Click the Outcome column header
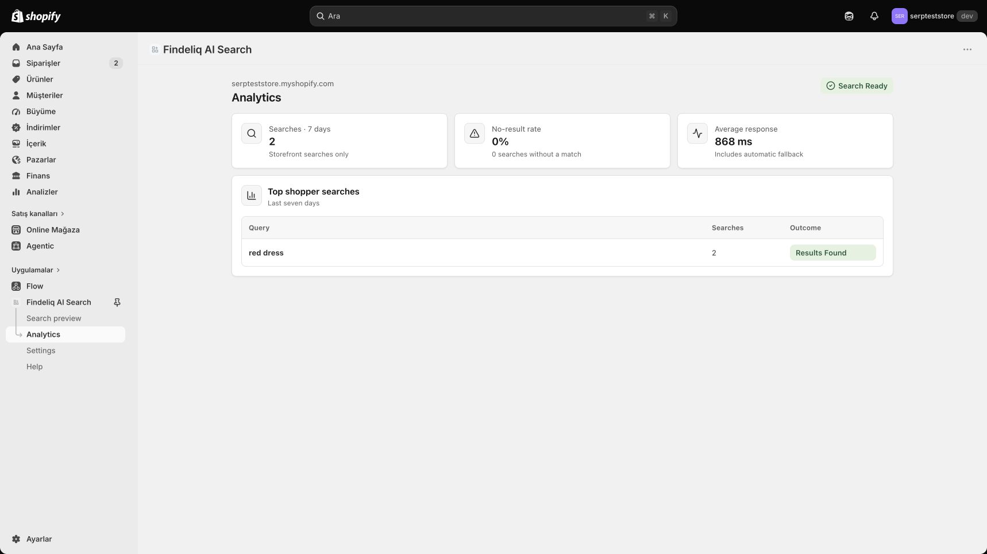987x554 pixels. pyautogui.click(x=805, y=228)
